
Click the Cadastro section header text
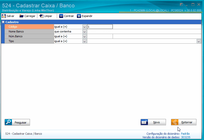point(12,22)
